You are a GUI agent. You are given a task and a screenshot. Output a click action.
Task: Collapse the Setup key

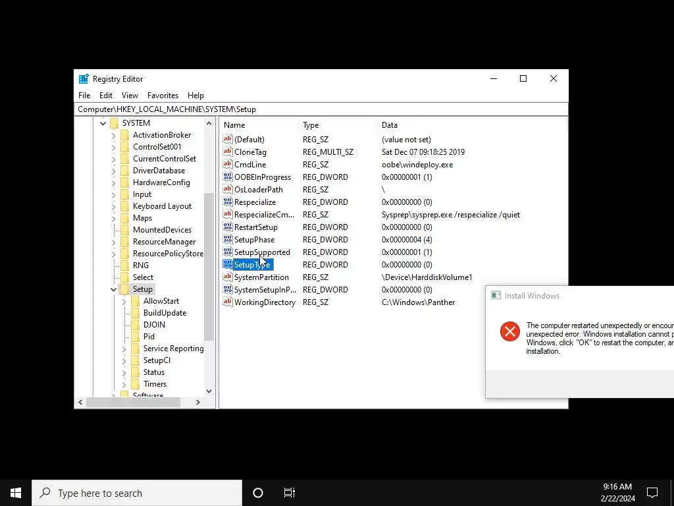[113, 290]
